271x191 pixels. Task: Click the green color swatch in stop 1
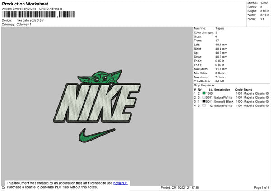tap(204, 93)
